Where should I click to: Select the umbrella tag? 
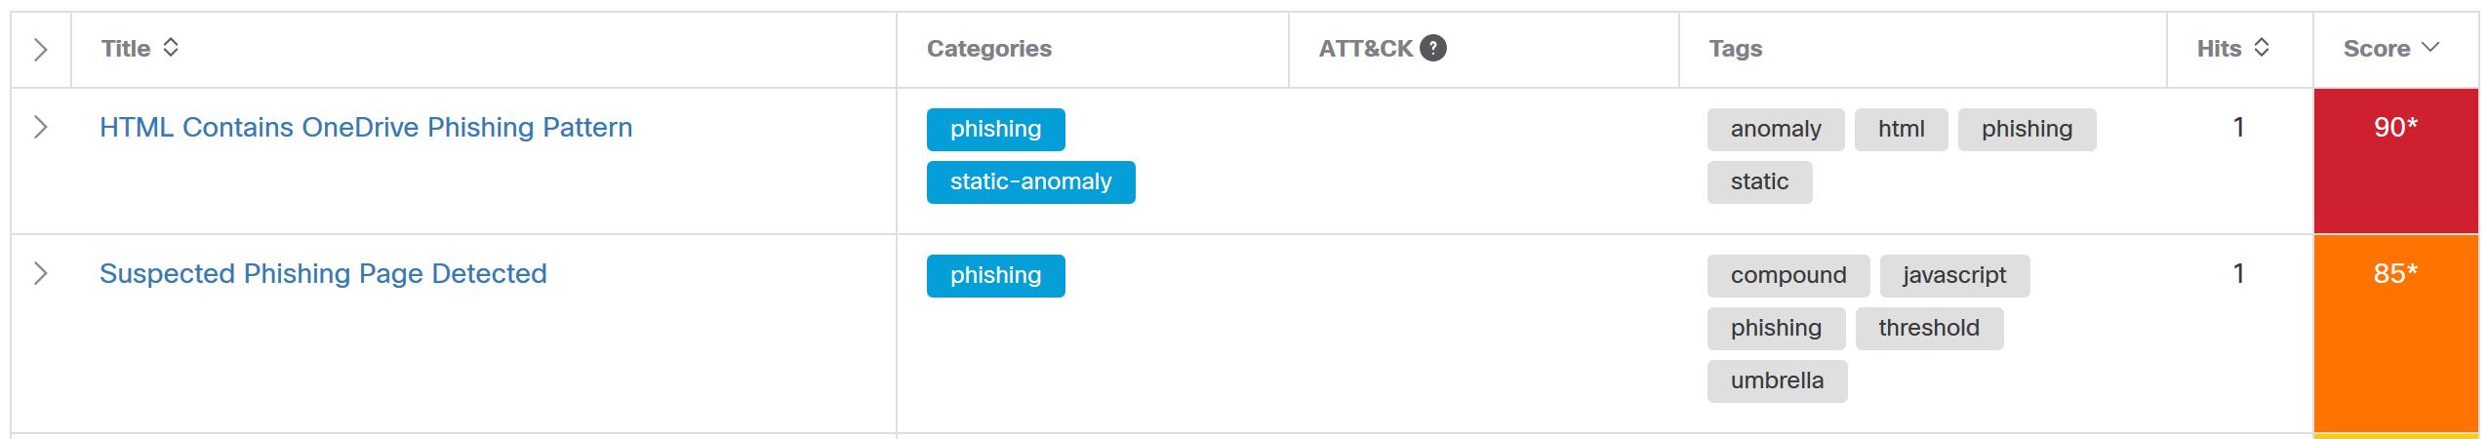pyautogui.click(x=1777, y=381)
